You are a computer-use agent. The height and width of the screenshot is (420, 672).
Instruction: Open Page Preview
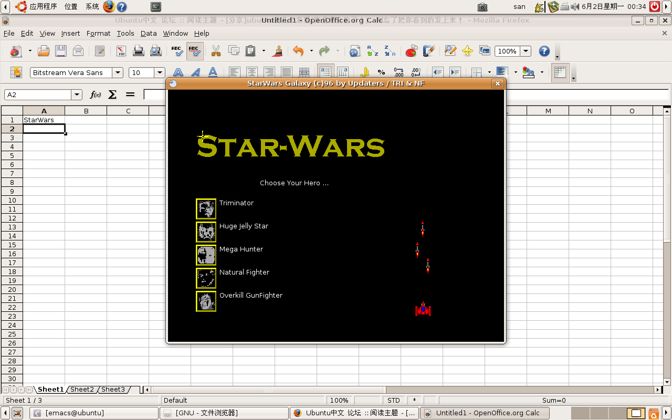(156, 51)
